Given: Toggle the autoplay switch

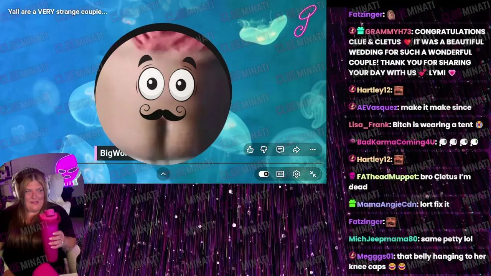Looking at the screenshot, I should 264,174.
